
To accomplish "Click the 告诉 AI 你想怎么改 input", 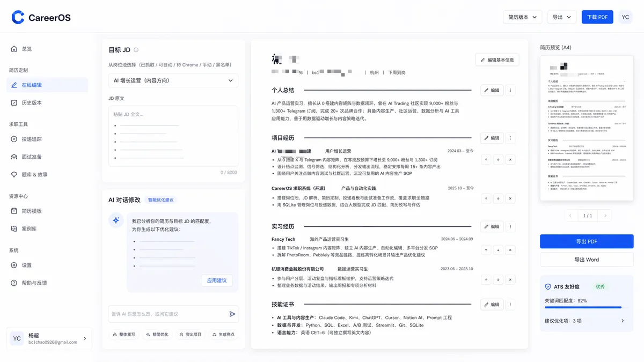I will pos(169,314).
